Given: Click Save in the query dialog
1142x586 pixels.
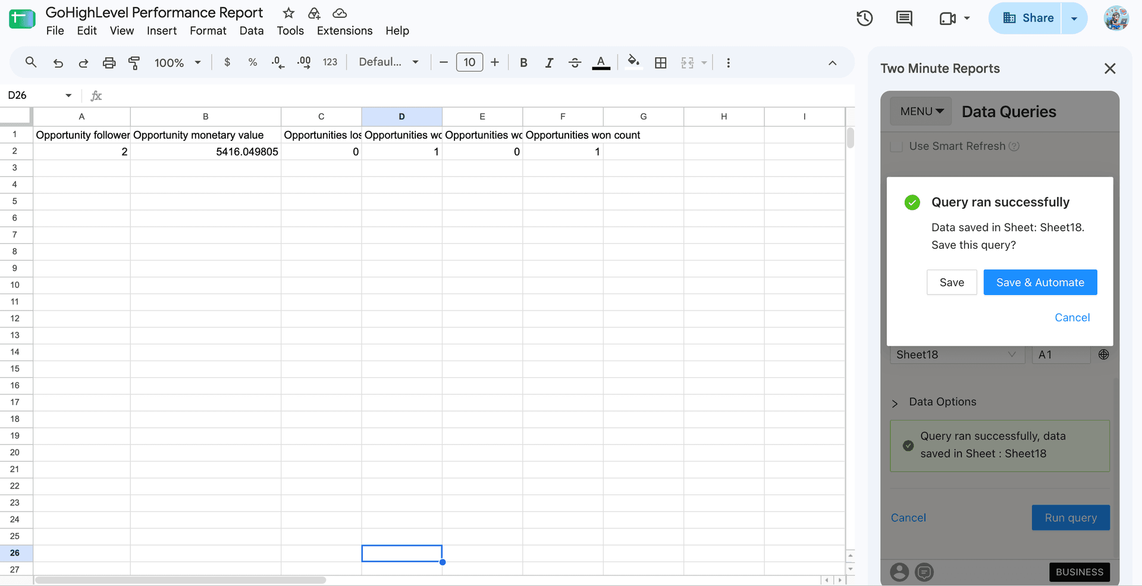Looking at the screenshot, I should 952,283.
